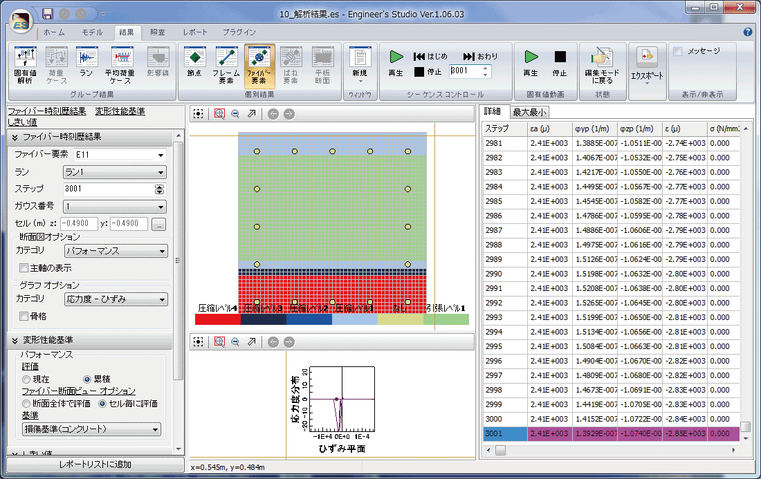The height and width of the screenshot is (479, 761).
Task: Stop the sequence with 停止 in シーケンスコントロール
Action: [428, 72]
